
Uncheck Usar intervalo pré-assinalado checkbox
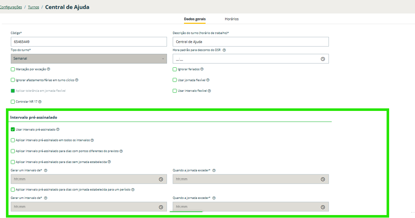[x=13, y=130]
